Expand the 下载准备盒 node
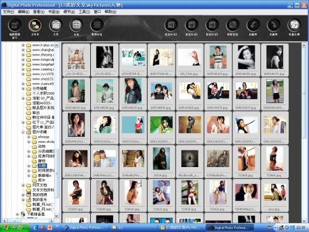Image resolution: width=309 pixels, height=232 pixels. (17, 214)
